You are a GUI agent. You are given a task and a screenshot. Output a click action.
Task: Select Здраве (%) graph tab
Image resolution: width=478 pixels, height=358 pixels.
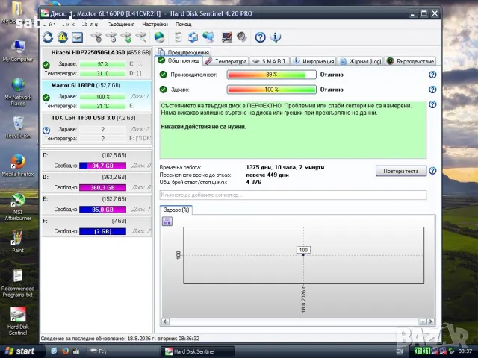176,210
